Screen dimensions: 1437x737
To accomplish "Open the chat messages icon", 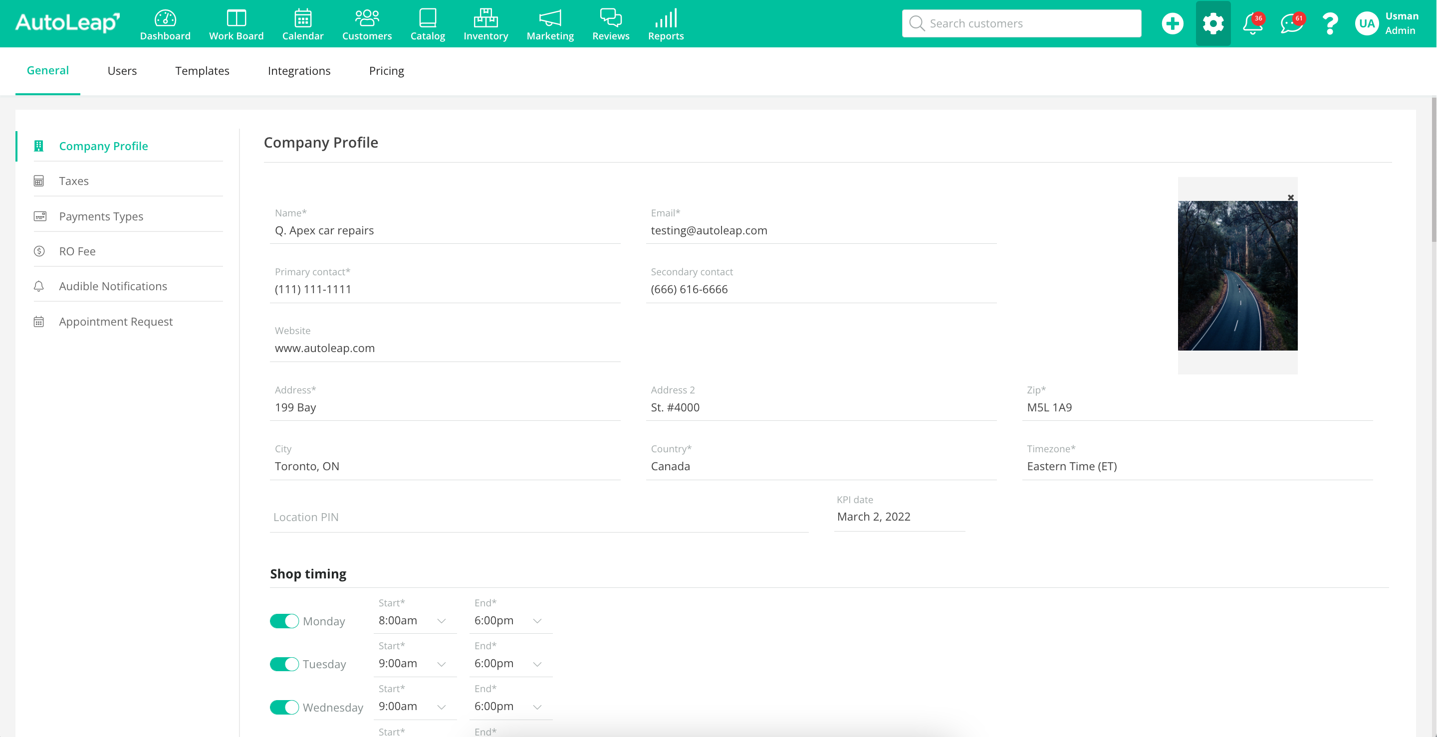I will [1291, 23].
